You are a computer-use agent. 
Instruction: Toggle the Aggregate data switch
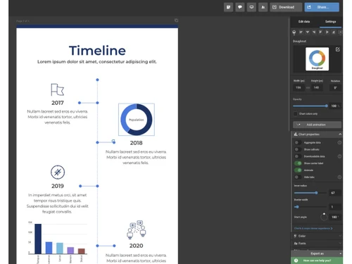click(298, 142)
